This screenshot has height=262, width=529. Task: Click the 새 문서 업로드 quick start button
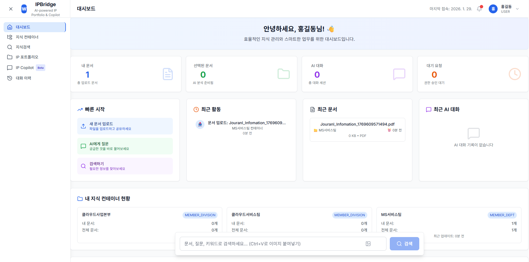[125, 126]
